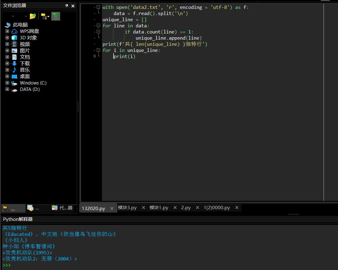The width and height of the screenshot is (338, 270).
Task: Expand the WPS网盘 node
Action: tap(7, 31)
